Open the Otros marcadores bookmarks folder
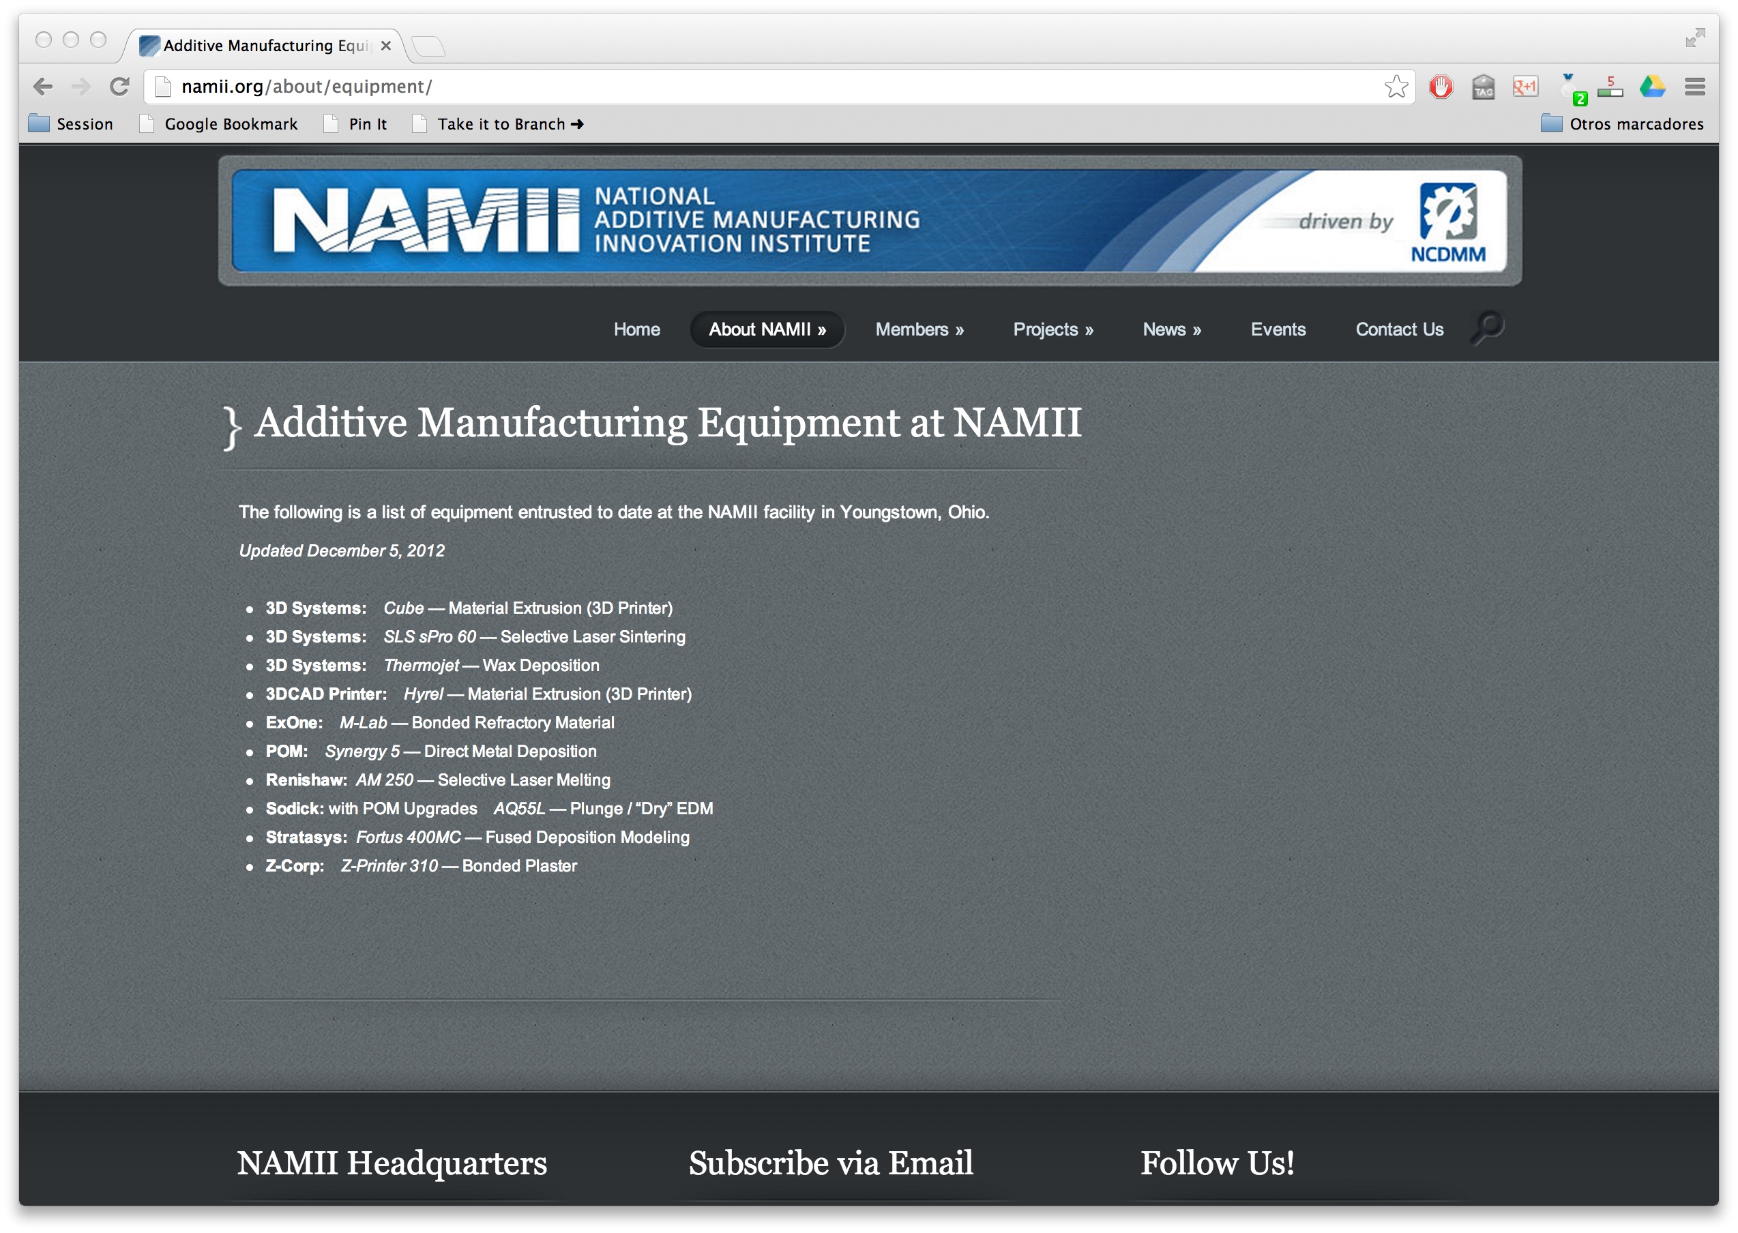 tap(1622, 123)
